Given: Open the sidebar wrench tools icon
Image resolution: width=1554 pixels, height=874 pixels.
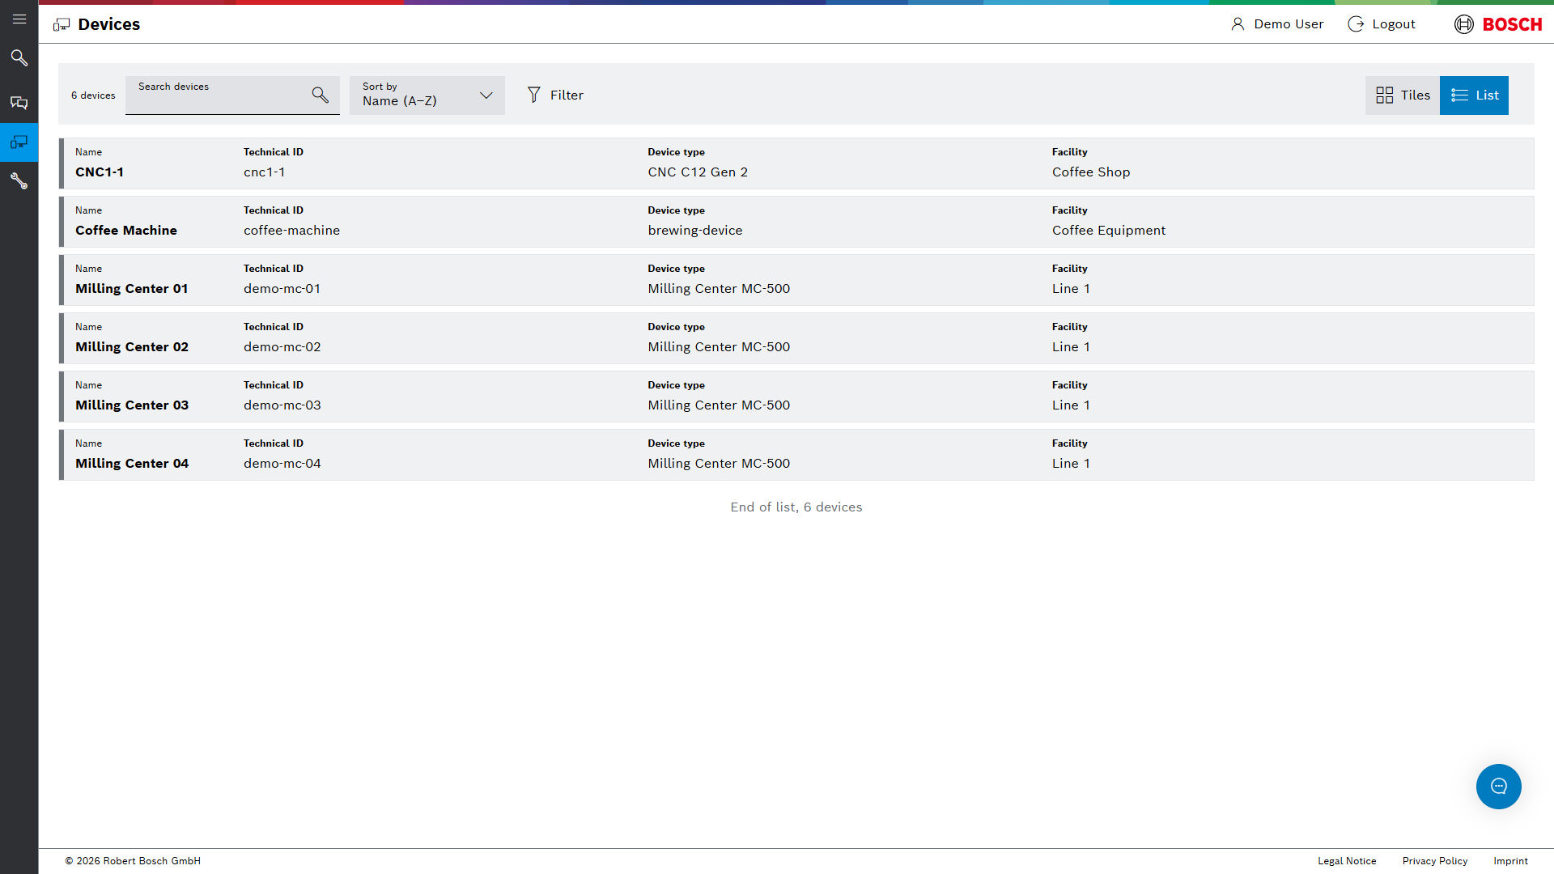Looking at the screenshot, I should 19,181.
